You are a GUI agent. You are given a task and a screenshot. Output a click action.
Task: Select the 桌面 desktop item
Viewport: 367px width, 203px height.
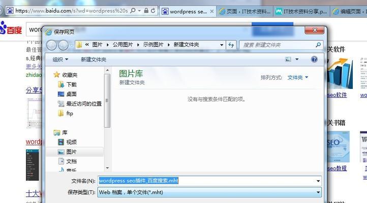pos(67,94)
